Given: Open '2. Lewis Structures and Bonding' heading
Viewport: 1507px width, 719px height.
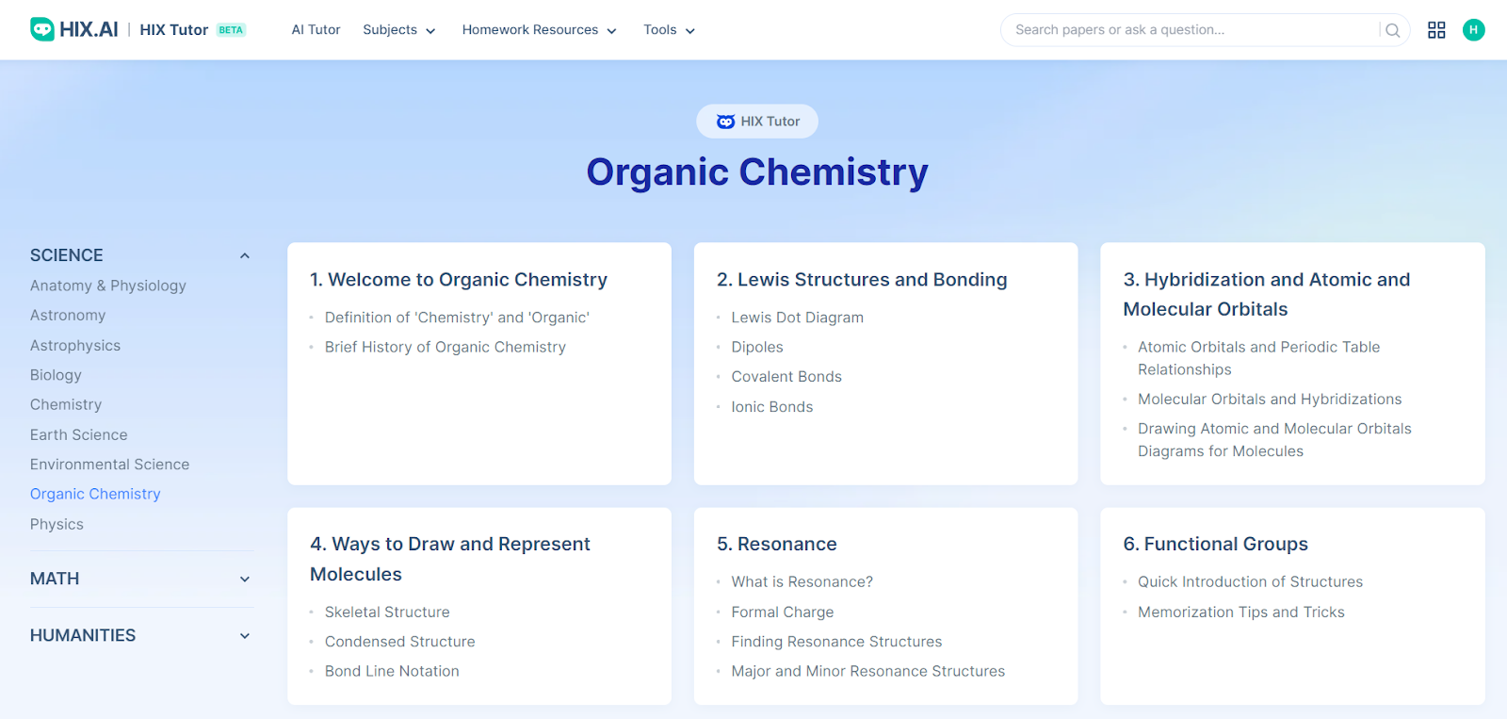Looking at the screenshot, I should tap(862, 280).
